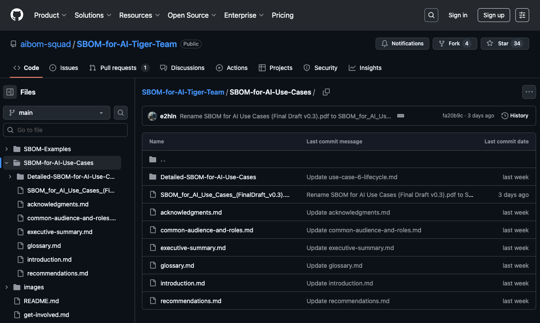Select glossary.md in the file tree

[x=44, y=246]
